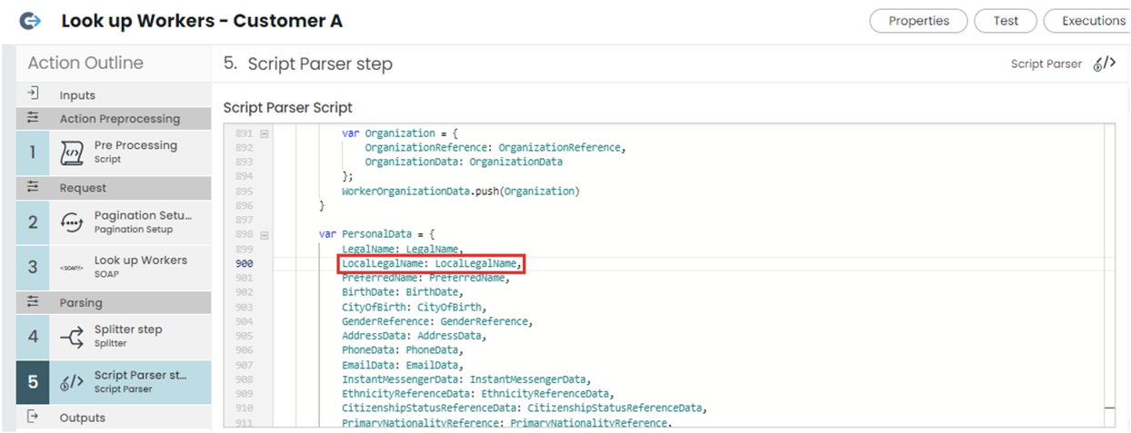This screenshot has width=1131, height=433.
Task: Click the var PersonalData = { line
Action: coord(377,234)
